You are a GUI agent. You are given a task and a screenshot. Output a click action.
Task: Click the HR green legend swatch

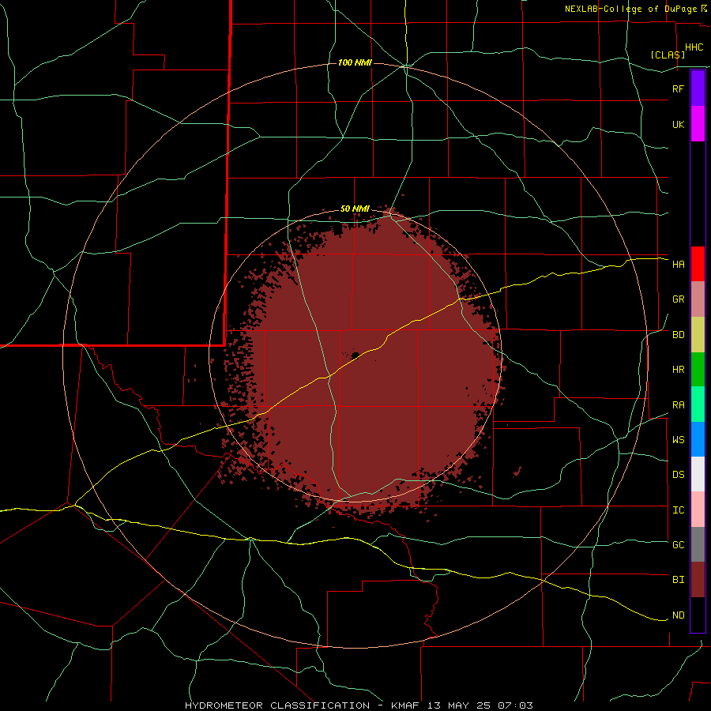point(698,370)
